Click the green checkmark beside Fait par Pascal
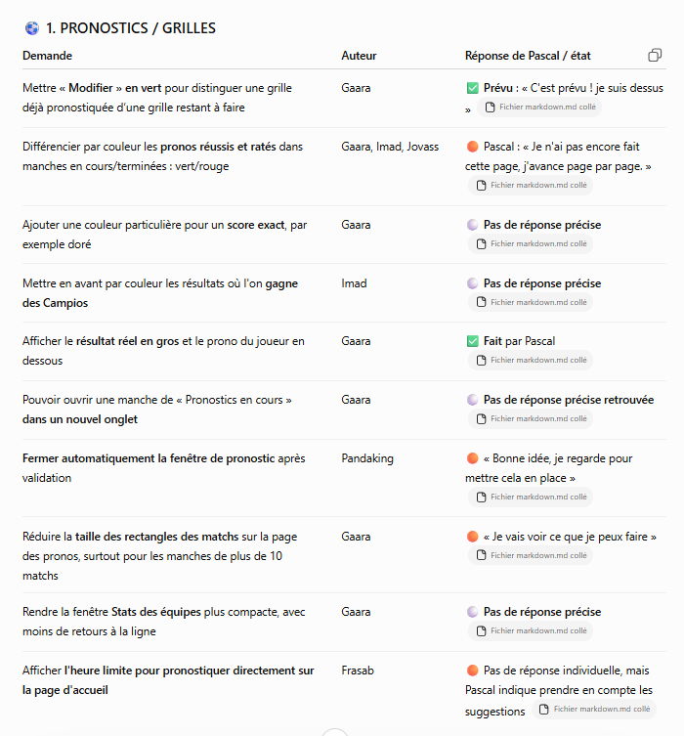Screen dimensions: 684x736 click(472, 341)
